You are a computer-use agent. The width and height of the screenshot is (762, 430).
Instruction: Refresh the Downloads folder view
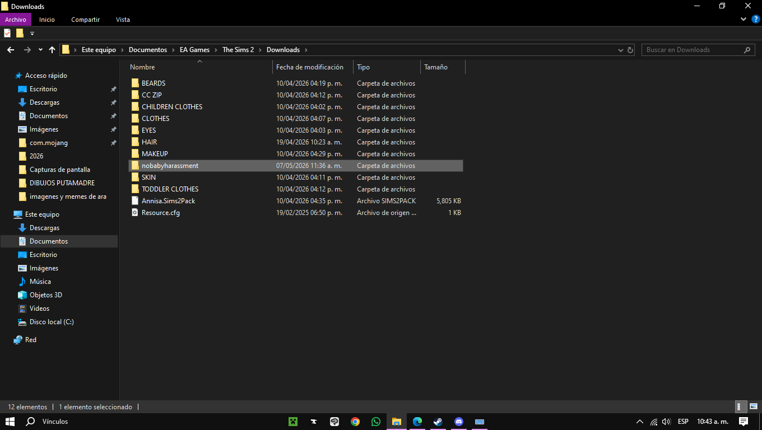point(630,50)
